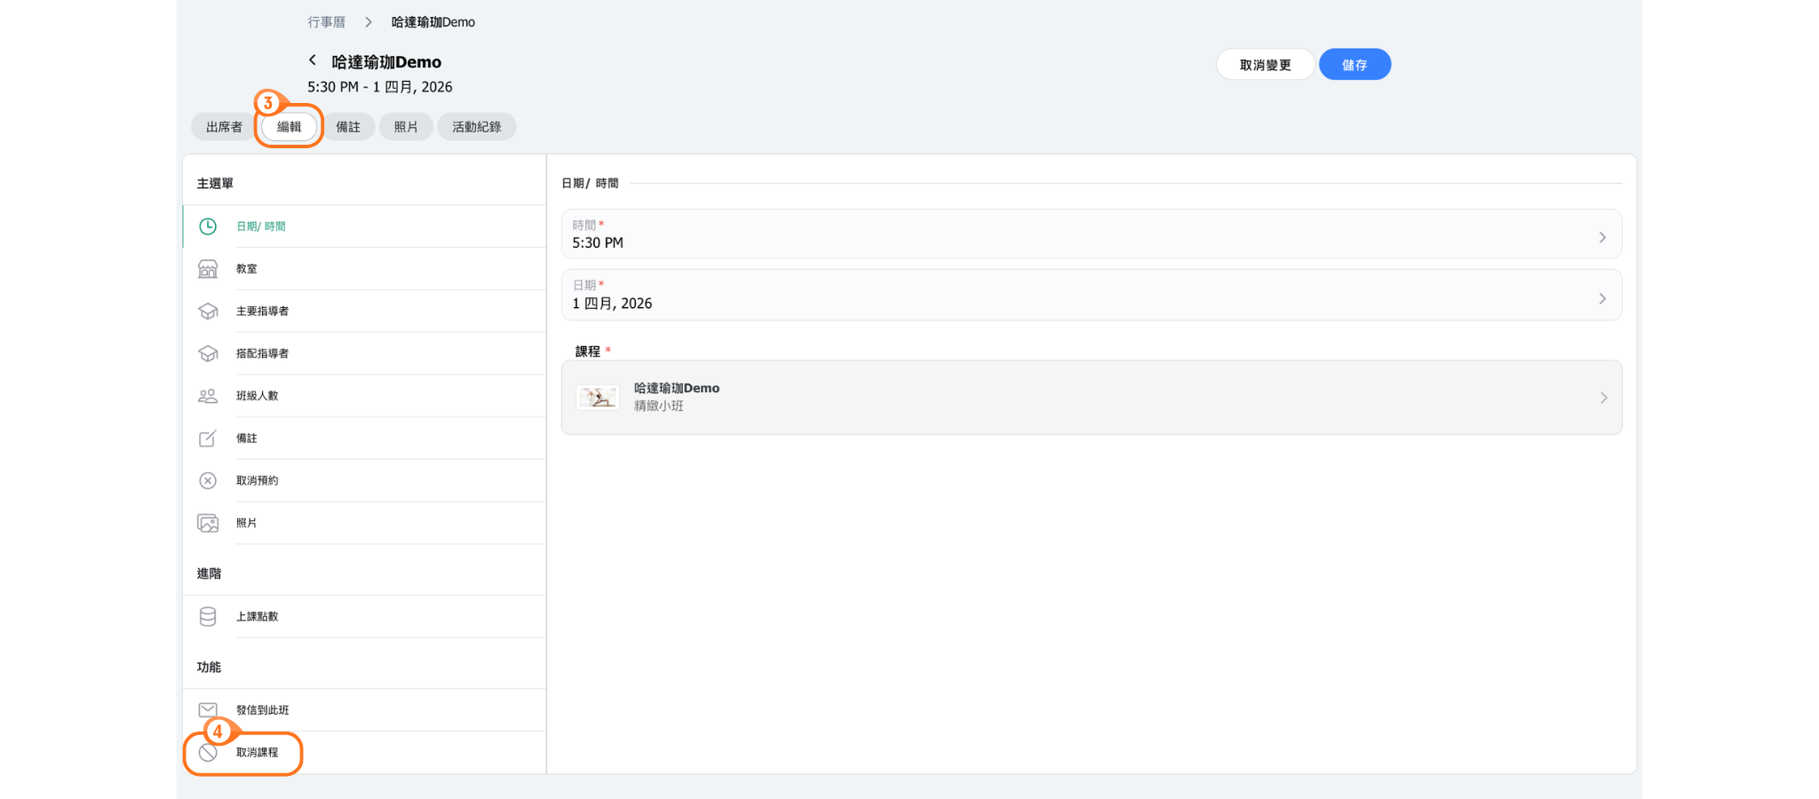Image resolution: width=1819 pixels, height=799 pixels.
Task: Open the 哈達瑜珈Demo course selector chevron
Action: click(1603, 398)
